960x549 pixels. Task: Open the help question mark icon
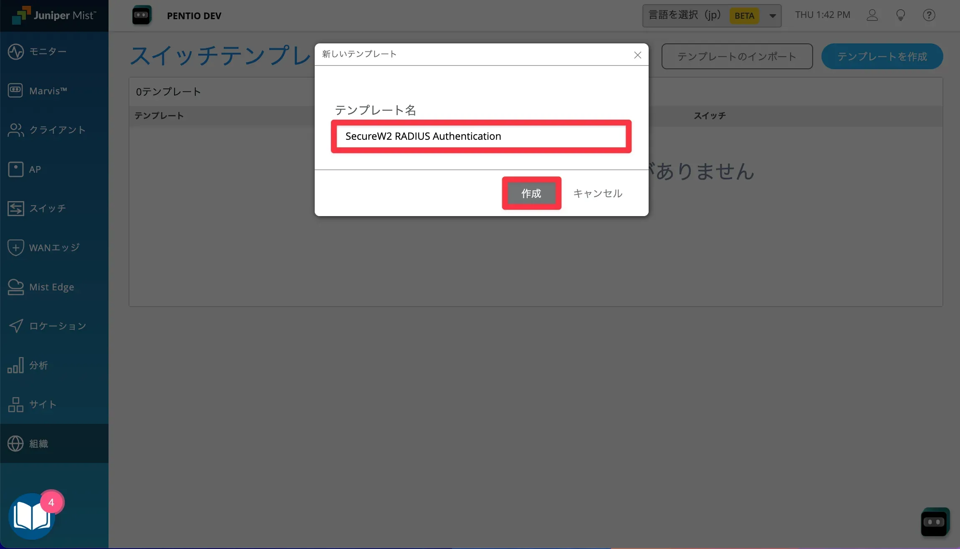(x=929, y=15)
